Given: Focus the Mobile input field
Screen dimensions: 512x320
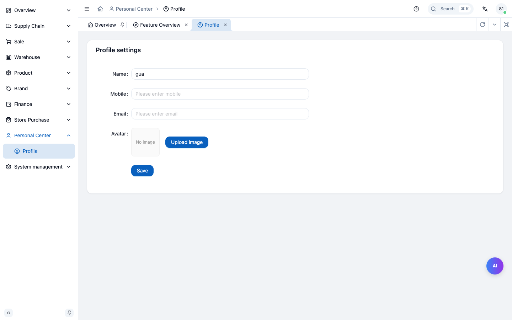Looking at the screenshot, I should (220, 94).
